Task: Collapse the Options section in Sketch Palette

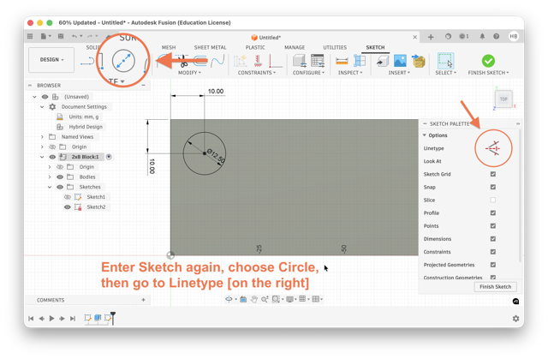Action: (x=425, y=135)
